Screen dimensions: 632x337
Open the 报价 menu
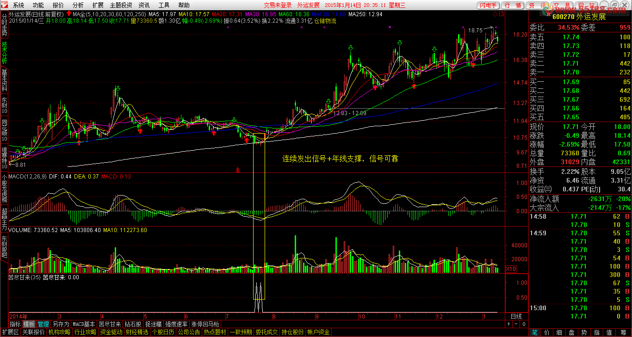pyautogui.click(x=58, y=6)
